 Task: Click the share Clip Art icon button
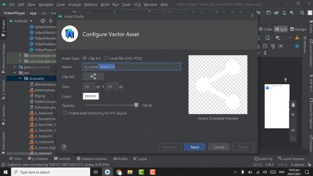(93, 76)
